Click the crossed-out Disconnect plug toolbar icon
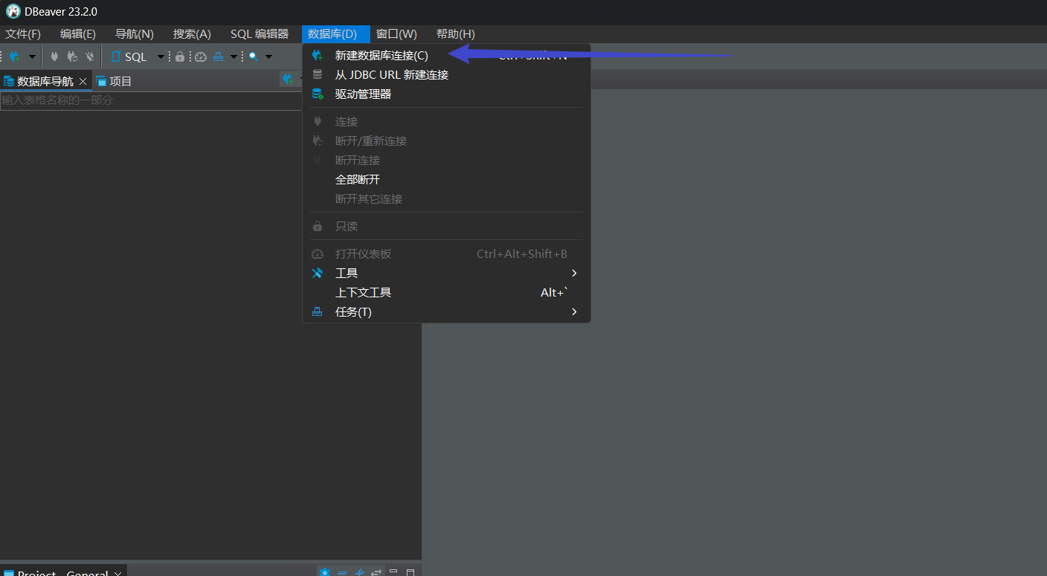The height and width of the screenshot is (576, 1047). point(89,56)
